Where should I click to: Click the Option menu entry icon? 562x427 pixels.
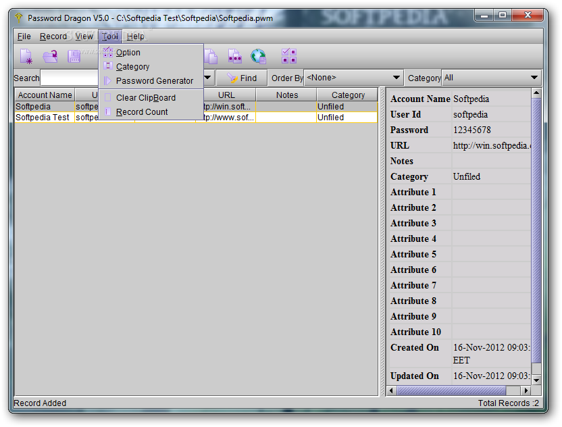click(108, 52)
